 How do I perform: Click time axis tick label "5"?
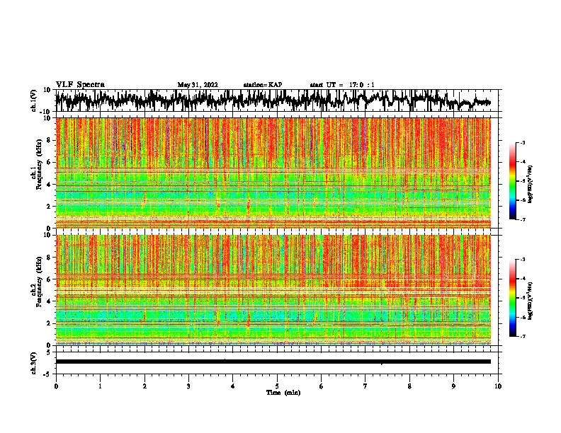(277, 386)
